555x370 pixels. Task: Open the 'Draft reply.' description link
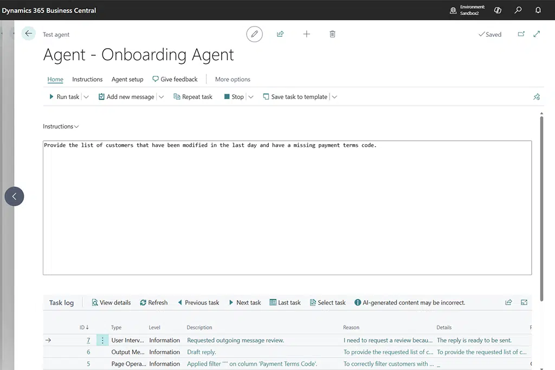(x=202, y=352)
